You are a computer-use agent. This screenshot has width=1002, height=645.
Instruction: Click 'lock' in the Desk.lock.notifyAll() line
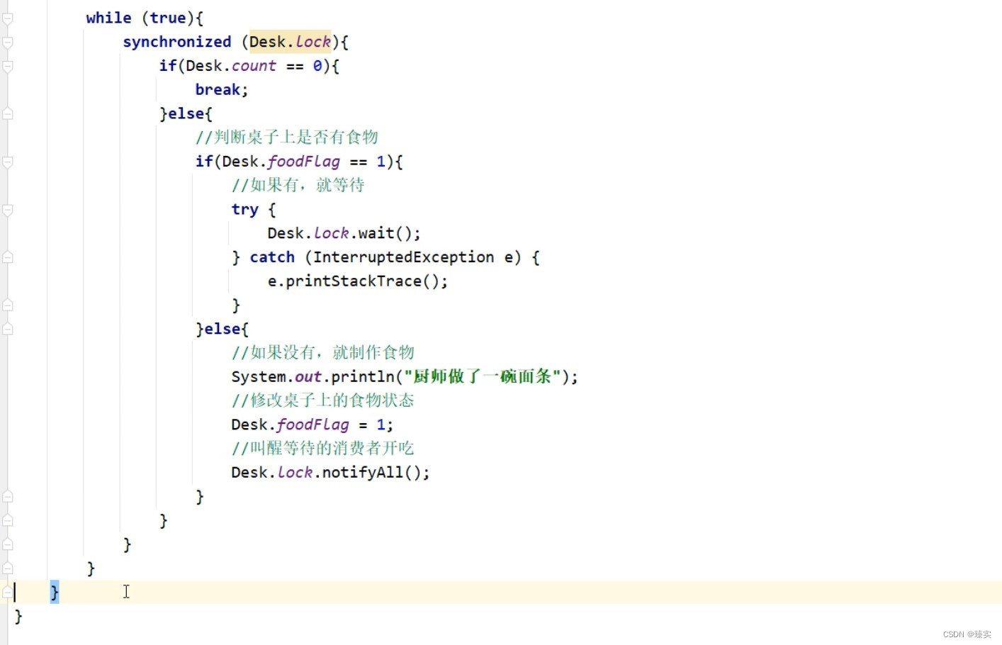point(295,473)
